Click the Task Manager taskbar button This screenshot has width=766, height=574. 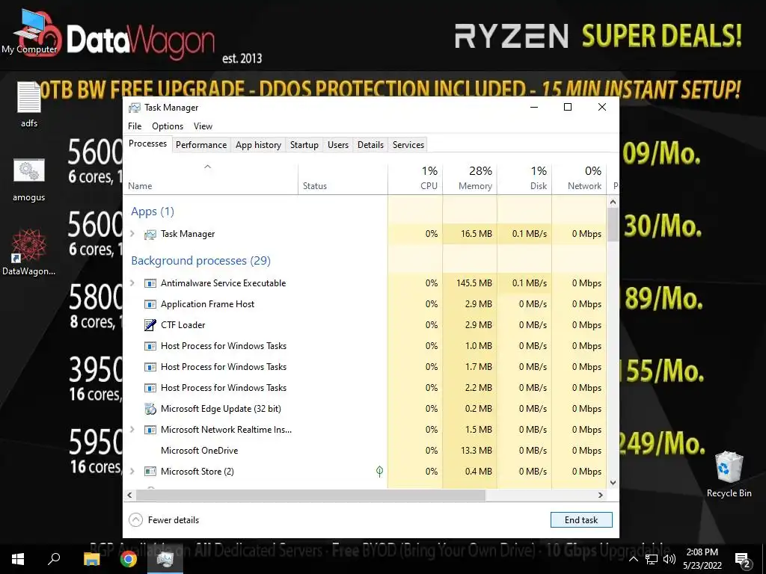pos(165,559)
